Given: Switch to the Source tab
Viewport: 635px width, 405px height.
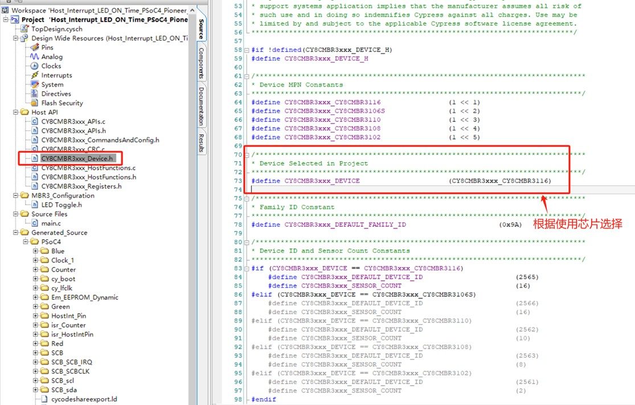Looking at the screenshot, I should coord(201,28).
